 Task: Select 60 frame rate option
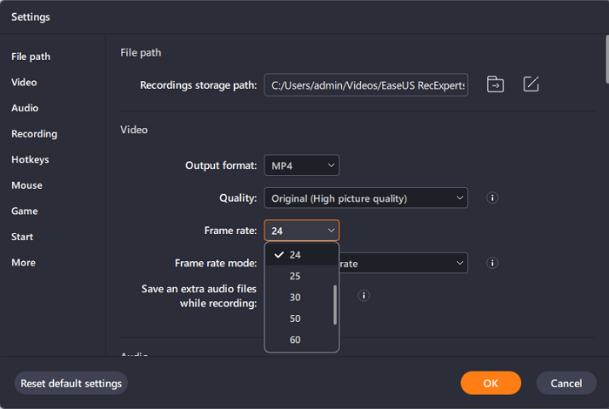pyautogui.click(x=295, y=339)
